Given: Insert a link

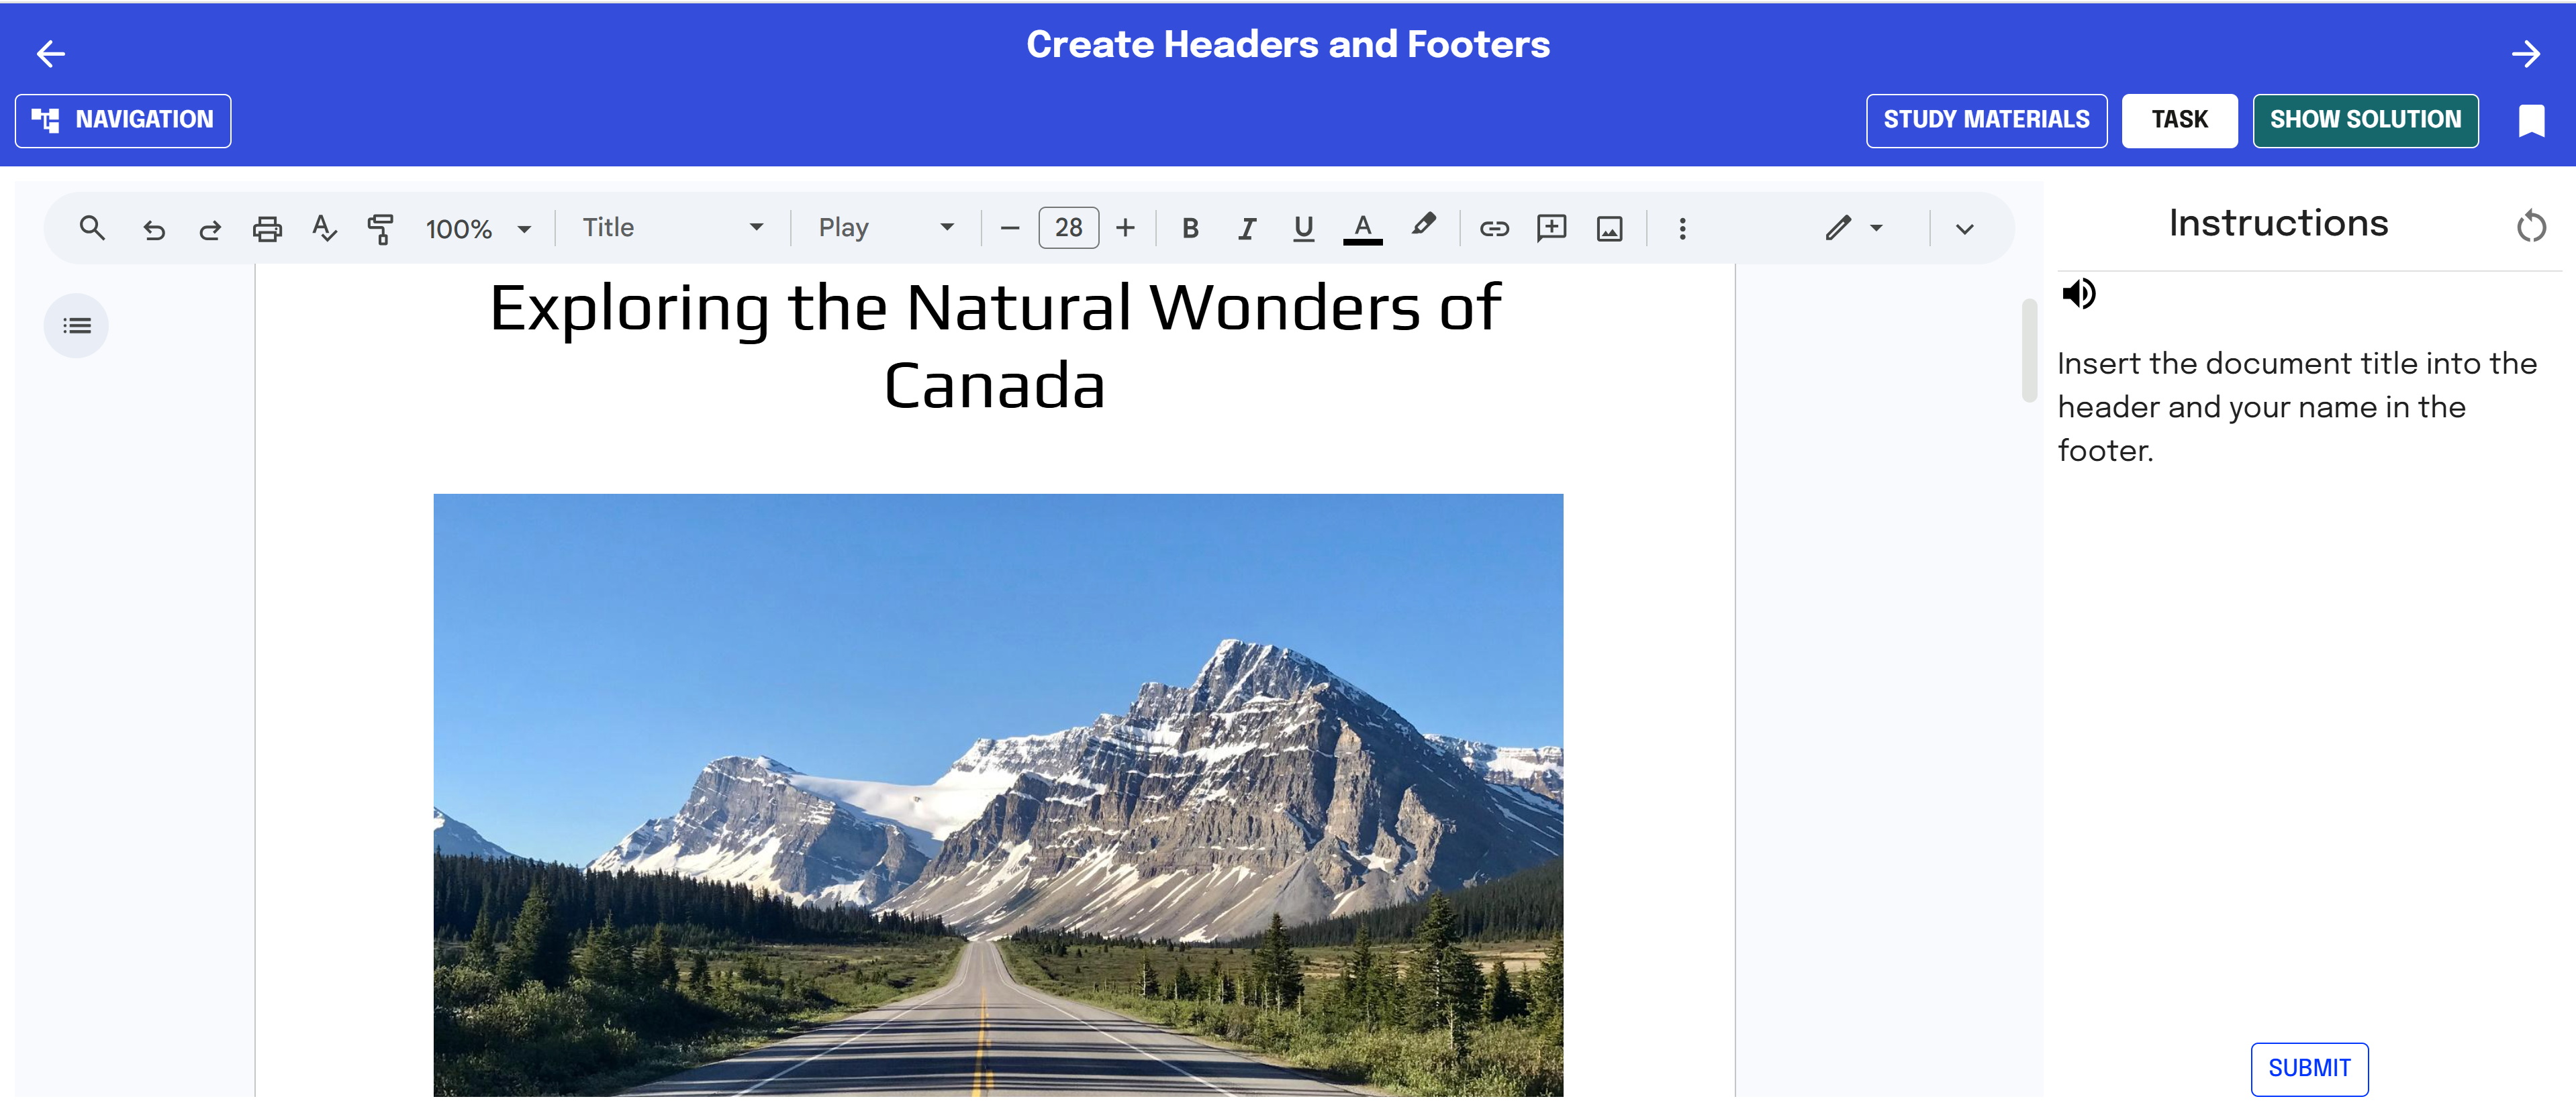Looking at the screenshot, I should 1494,230.
